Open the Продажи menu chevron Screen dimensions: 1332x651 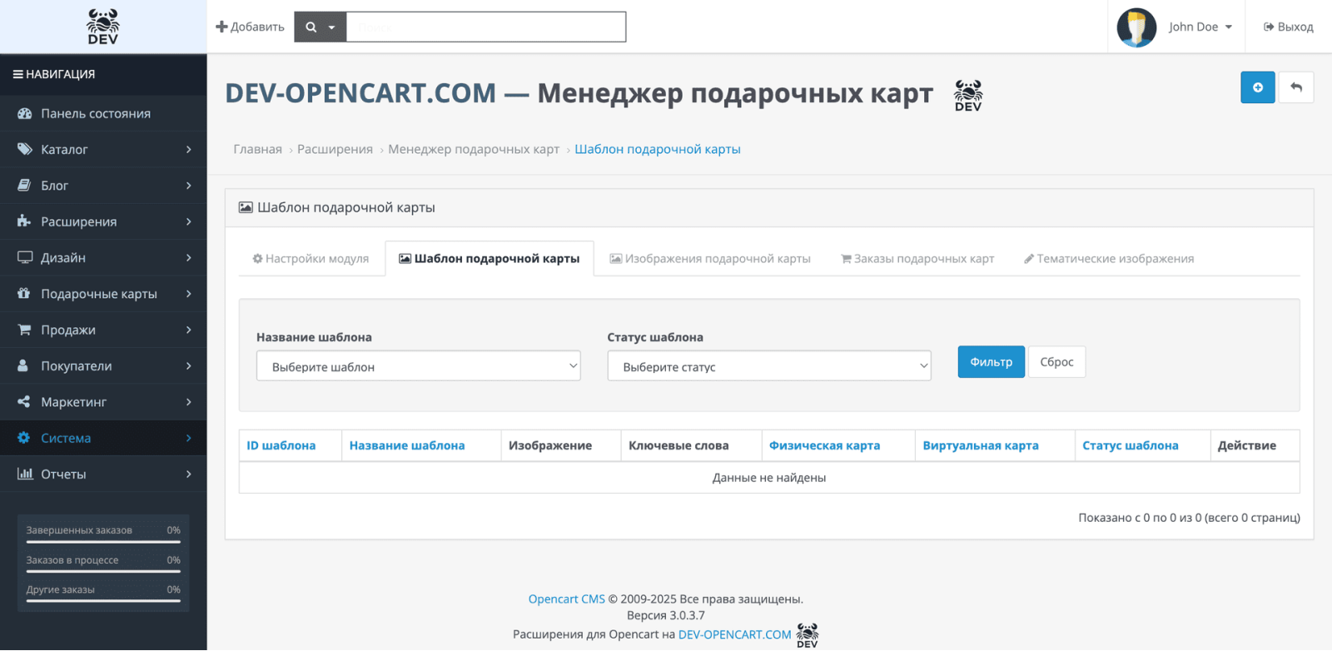[189, 330]
